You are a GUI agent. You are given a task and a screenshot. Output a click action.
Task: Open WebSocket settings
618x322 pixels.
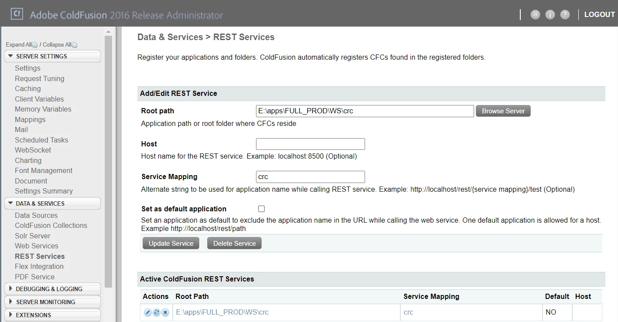33,150
